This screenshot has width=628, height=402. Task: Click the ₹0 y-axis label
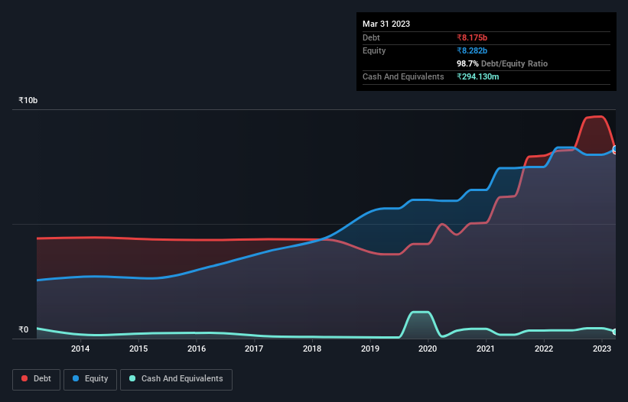click(24, 329)
